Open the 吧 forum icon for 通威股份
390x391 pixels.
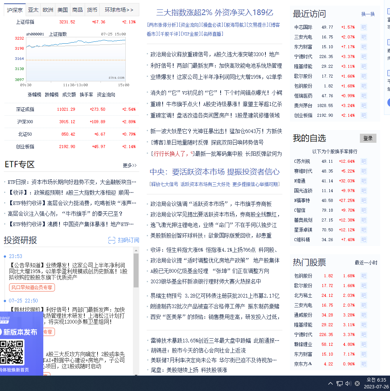[364, 315]
